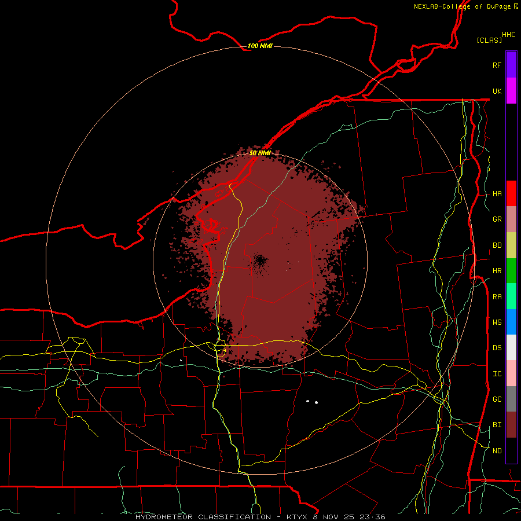
Task: Click the 'UK' legend label
Action: point(497,91)
